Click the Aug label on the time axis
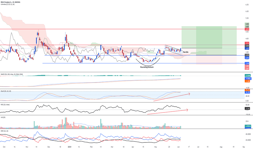 tap(221, 147)
